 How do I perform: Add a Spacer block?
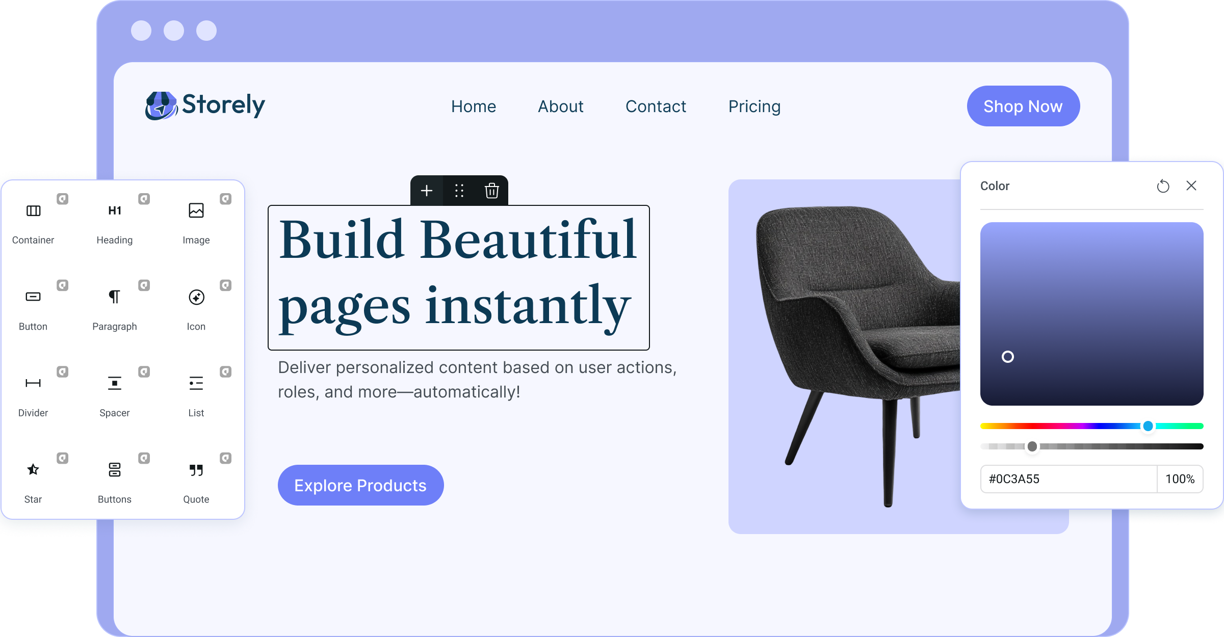click(115, 383)
